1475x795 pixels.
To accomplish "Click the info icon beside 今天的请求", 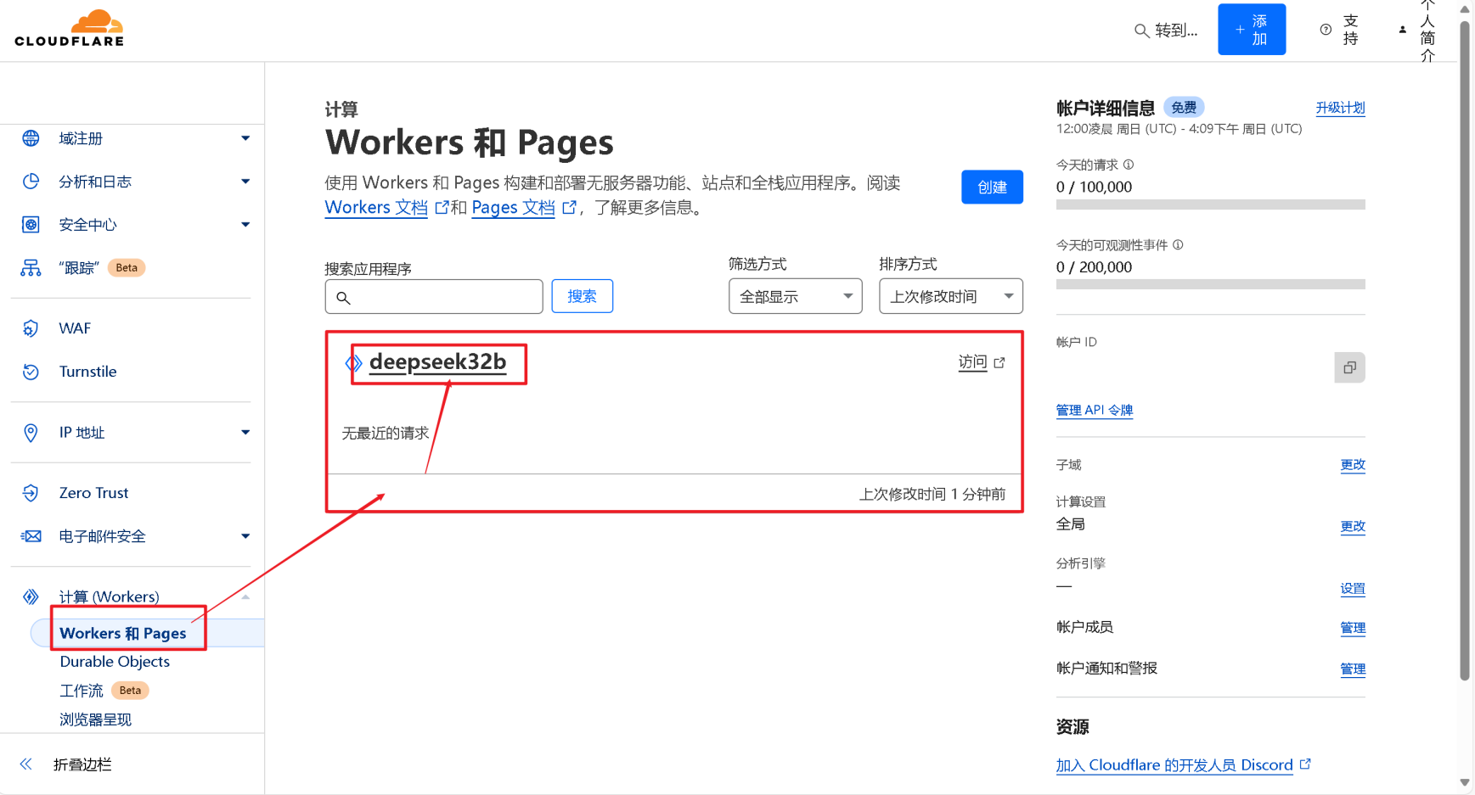I will click(x=1129, y=165).
